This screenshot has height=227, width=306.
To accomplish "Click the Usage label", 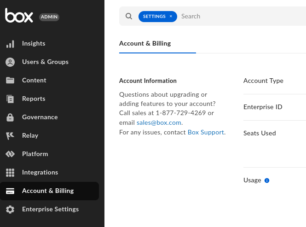I will [252, 180].
